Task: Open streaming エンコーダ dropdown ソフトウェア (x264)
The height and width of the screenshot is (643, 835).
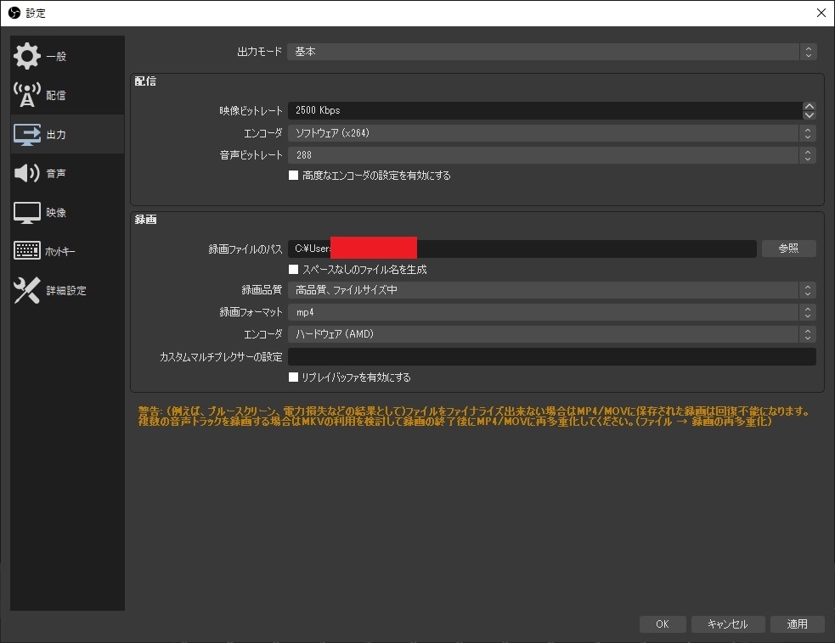Action: [x=551, y=133]
